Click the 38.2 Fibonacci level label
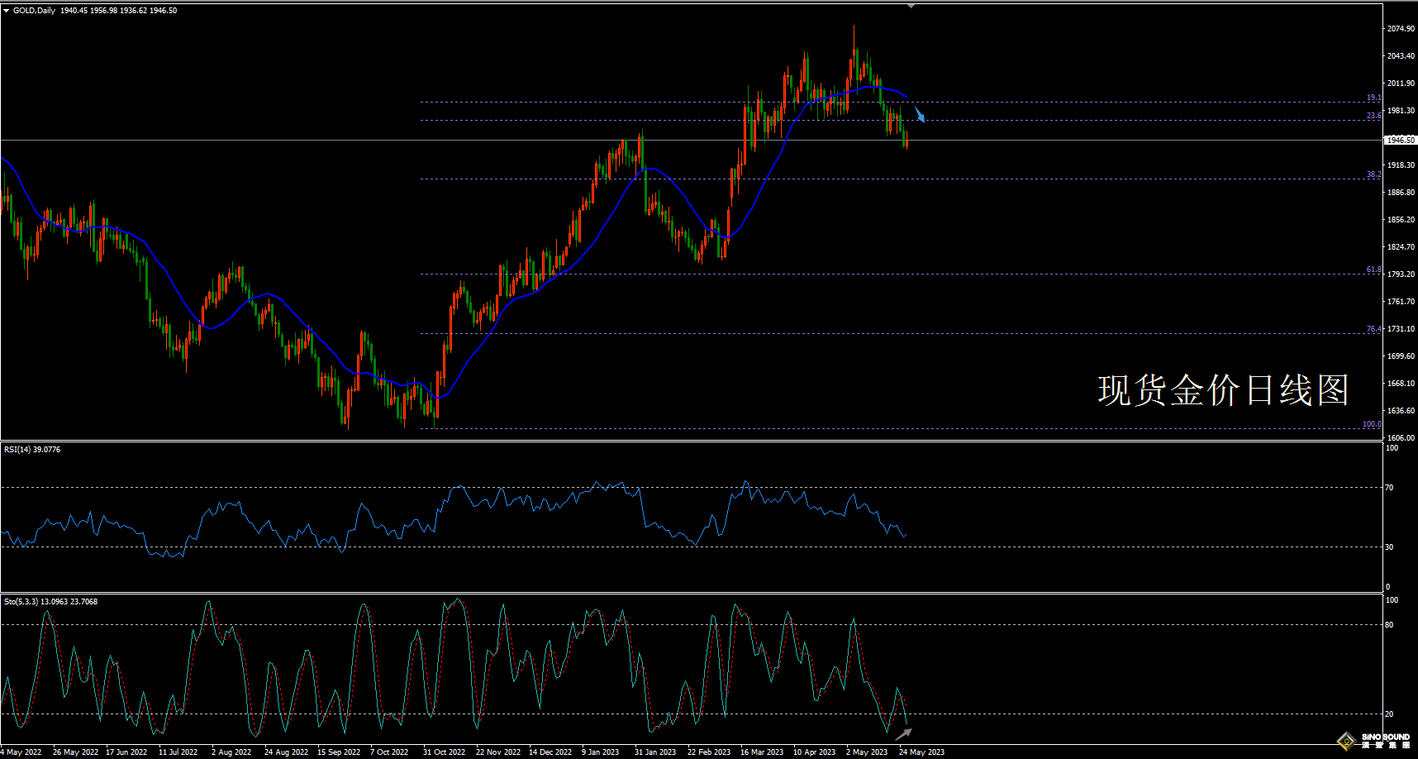 tap(1373, 174)
